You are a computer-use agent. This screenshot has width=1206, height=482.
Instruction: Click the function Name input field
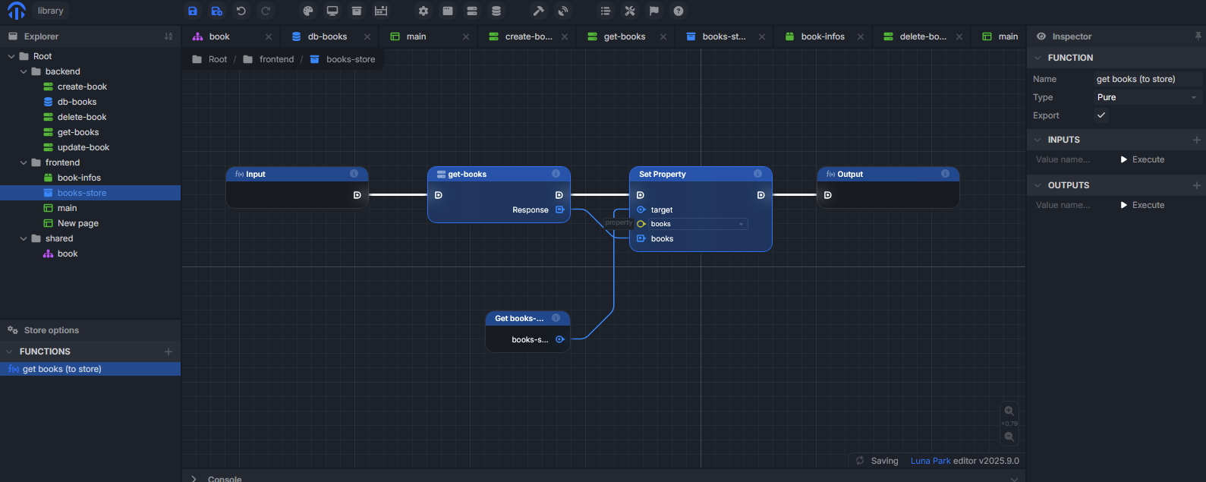pos(1146,79)
